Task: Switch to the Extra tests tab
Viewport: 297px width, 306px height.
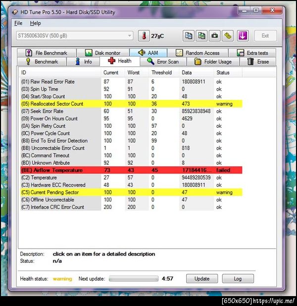Action: pos(252,52)
